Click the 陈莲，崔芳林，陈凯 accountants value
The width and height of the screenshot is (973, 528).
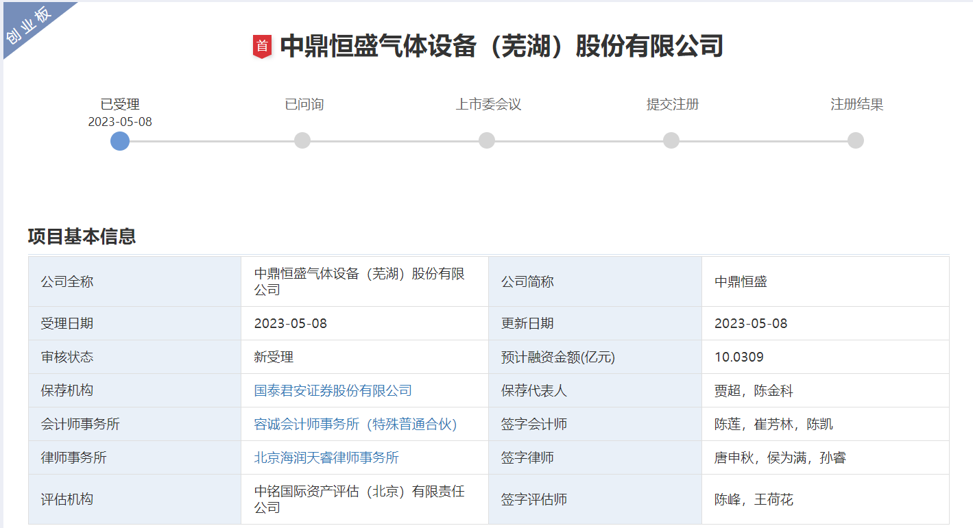(773, 425)
